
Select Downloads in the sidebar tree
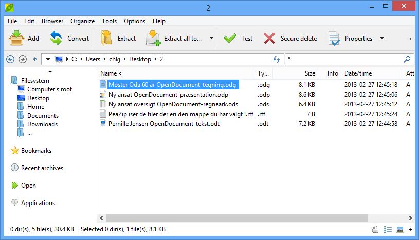coord(42,124)
